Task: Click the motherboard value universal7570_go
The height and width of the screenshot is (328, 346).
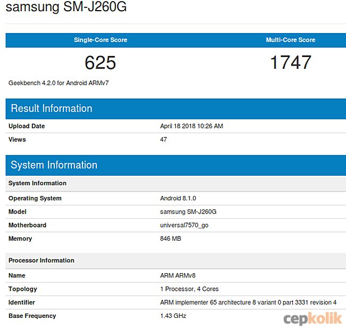Action: point(185,225)
